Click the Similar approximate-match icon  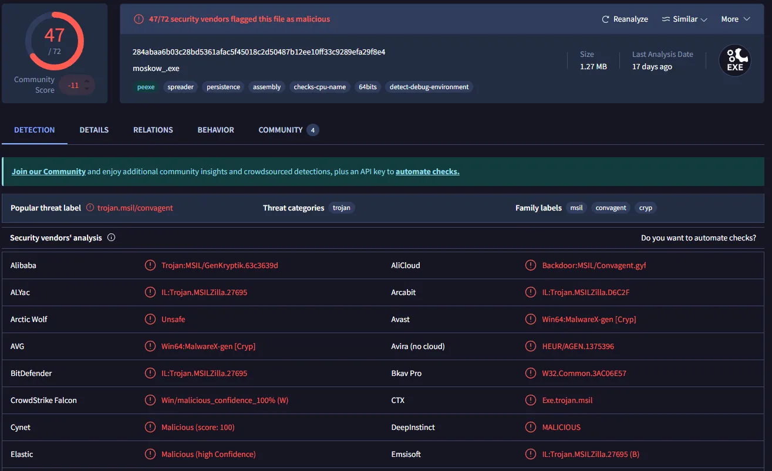pos(666,19)
